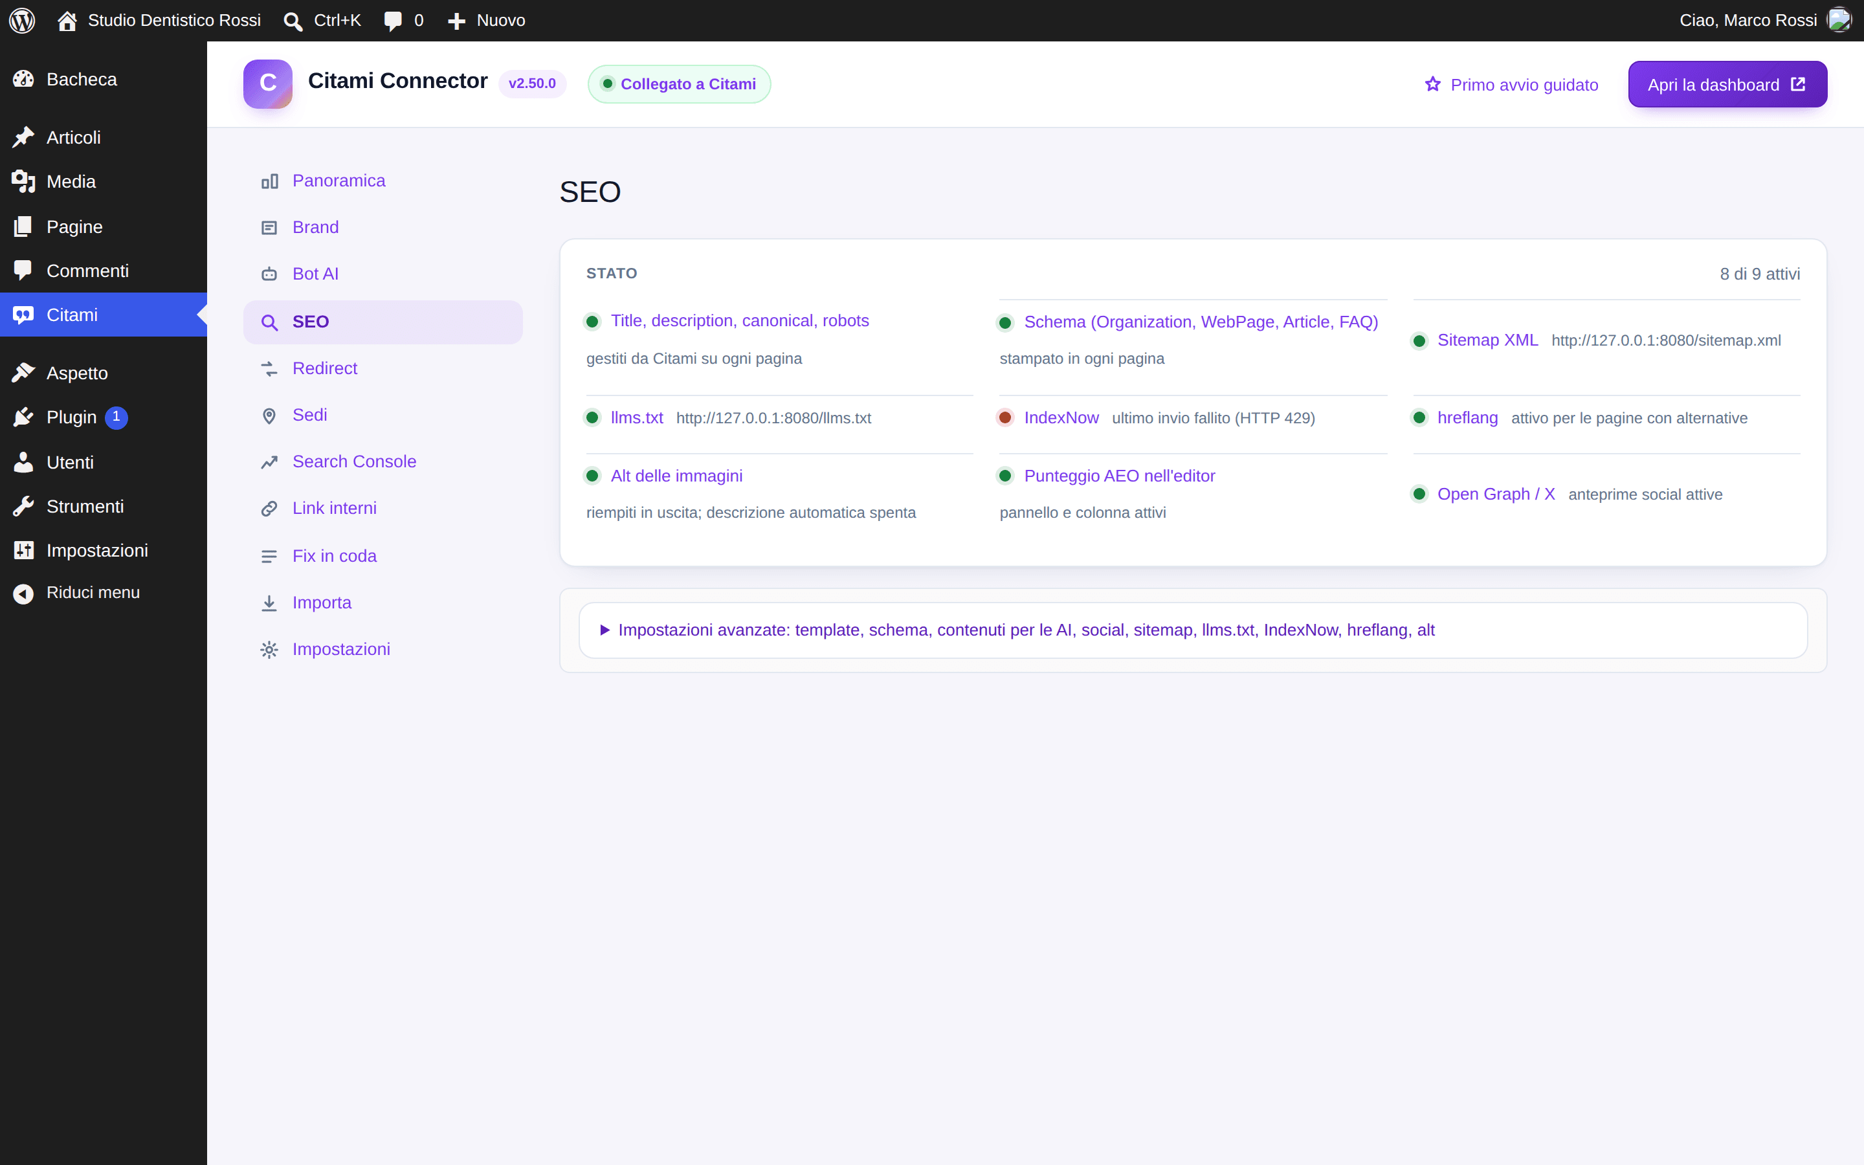Open the Ctrl+K search magnifier icon

click(x=293, y=21)
